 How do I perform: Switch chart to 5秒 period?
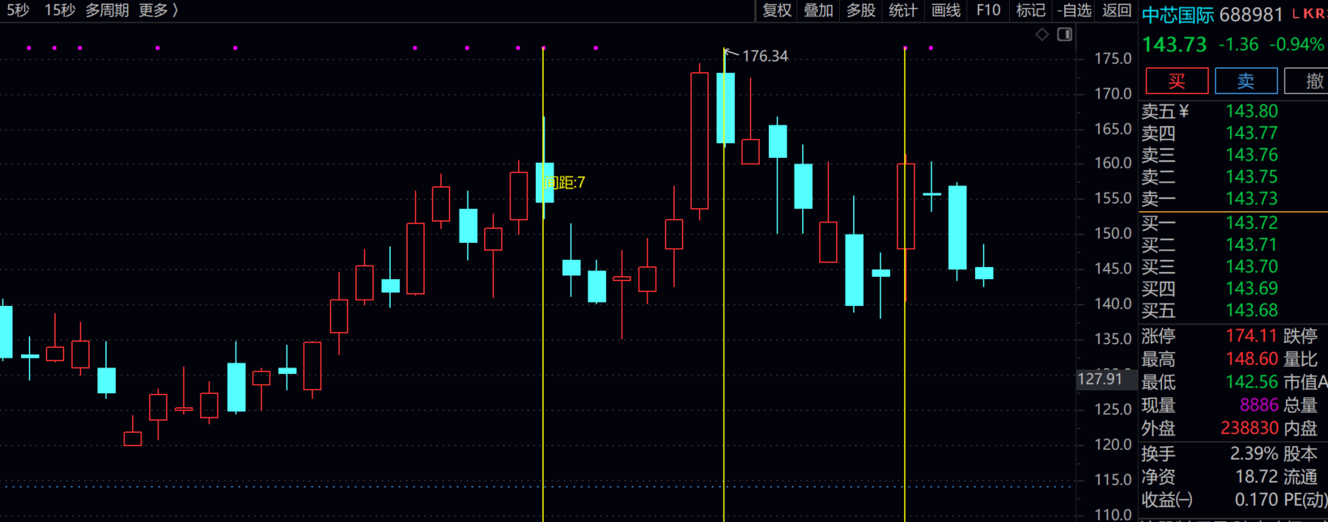pos(18,11)
